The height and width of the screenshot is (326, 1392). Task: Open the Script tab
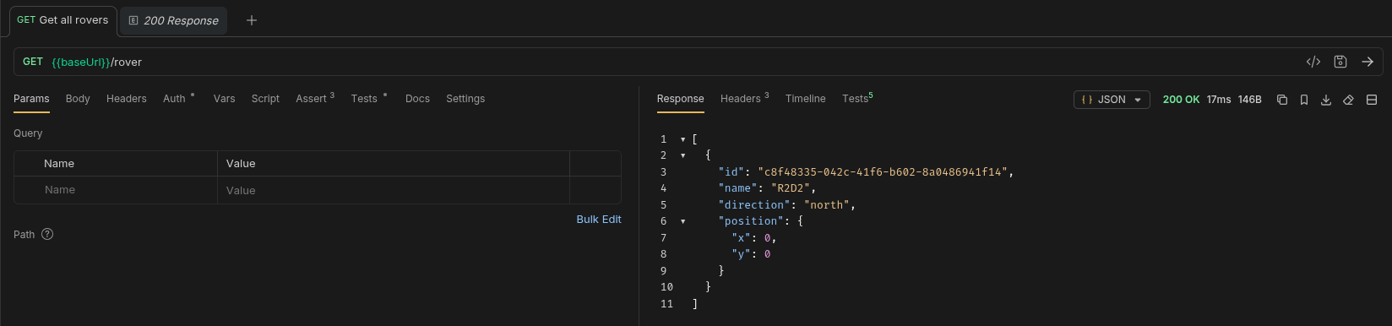pyautogui.click(x=265, y=99)
